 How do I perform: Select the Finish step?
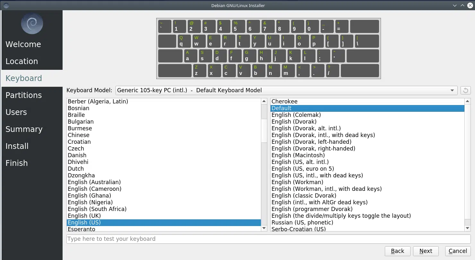click(32, 163)
